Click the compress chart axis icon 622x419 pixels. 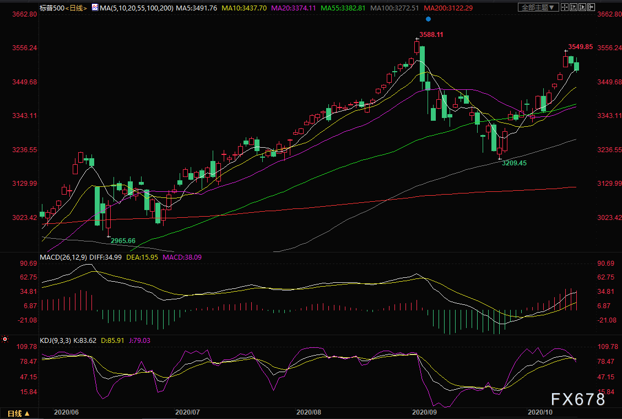pyautogui.click(x=574, y=7)
